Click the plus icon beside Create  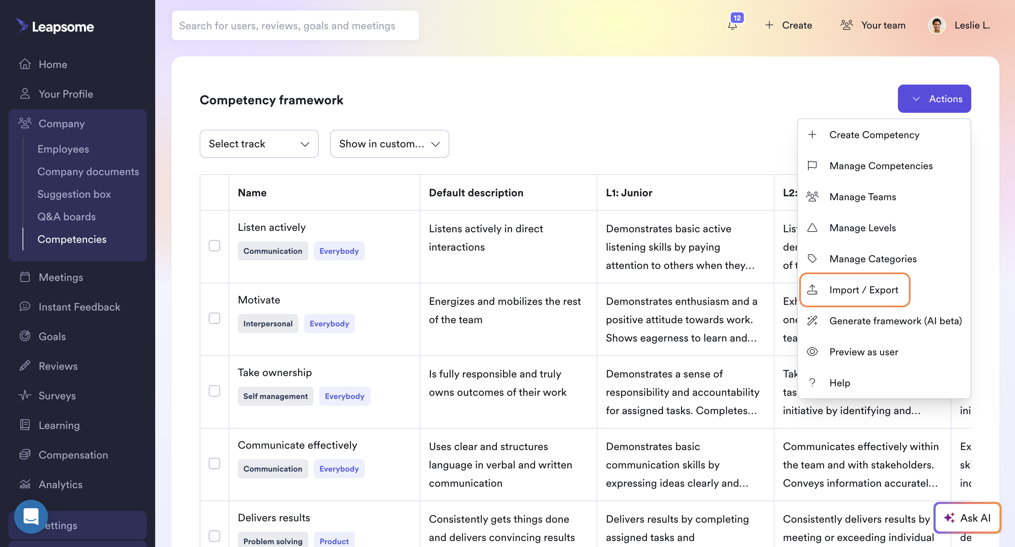pos(769,25)
